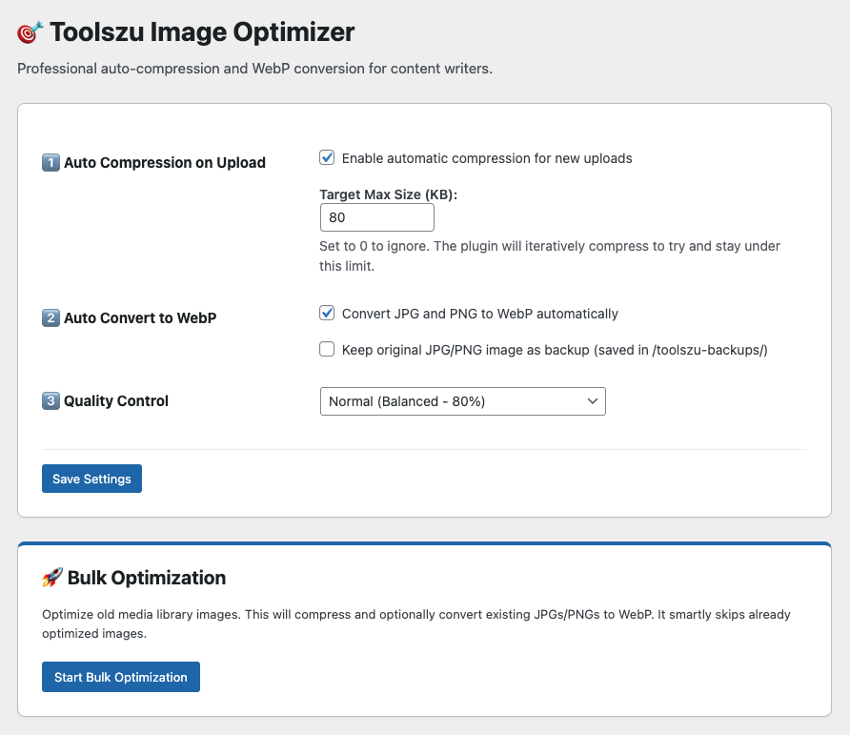
Task: Click the Auto Compression on Upload label
Action: (165, 163)
